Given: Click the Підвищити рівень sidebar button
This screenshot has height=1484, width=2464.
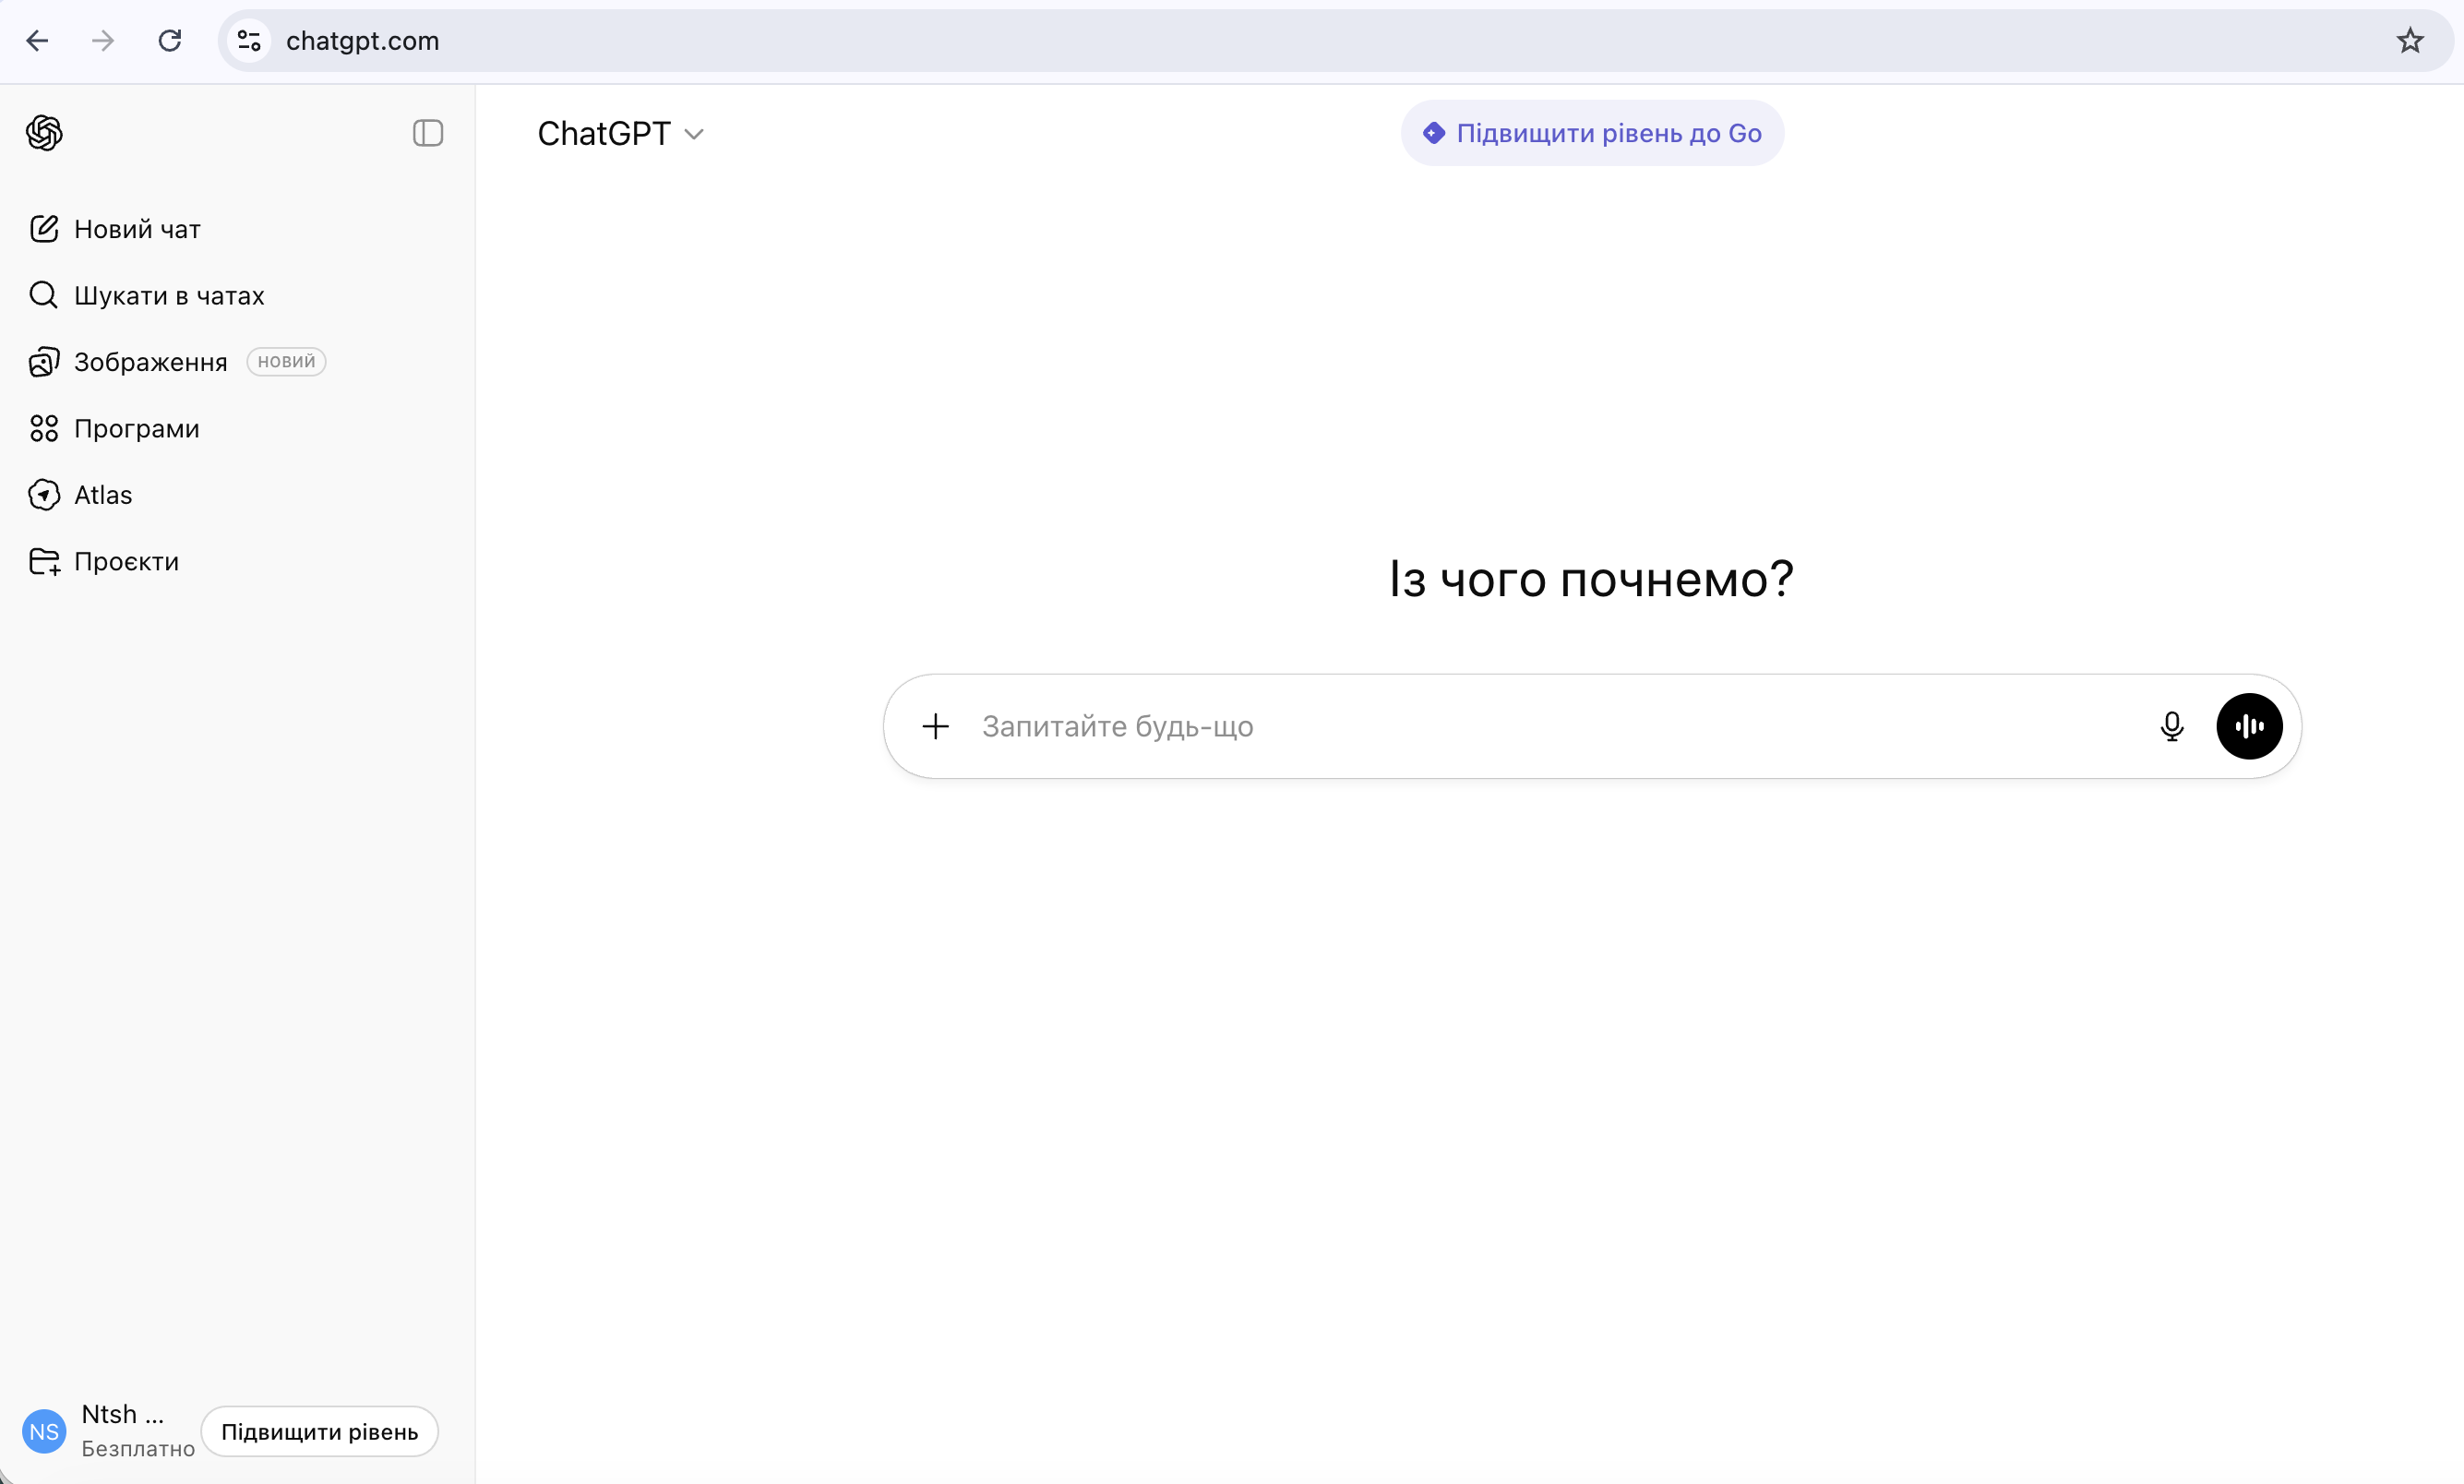Looking at the screenshot, I should click(x=319, y=1431).
